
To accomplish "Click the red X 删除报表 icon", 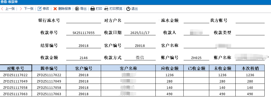I will pyautogui.click(x=55, y=9).
